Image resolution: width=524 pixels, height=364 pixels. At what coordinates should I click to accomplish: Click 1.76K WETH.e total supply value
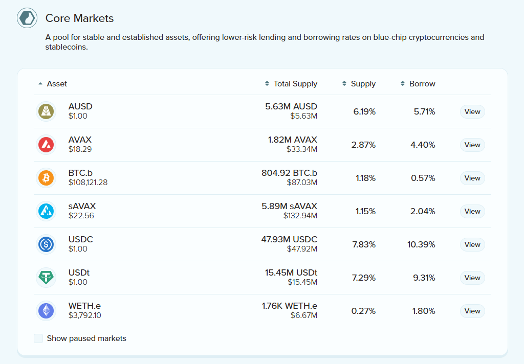[x=290, y=306]
